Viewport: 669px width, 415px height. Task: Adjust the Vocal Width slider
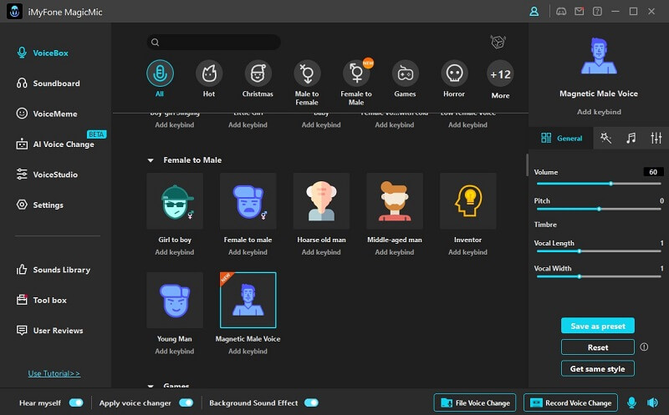pos(599,276)
